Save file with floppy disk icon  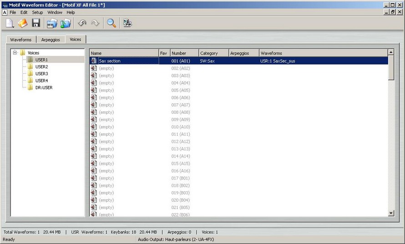tap(36, 23)
